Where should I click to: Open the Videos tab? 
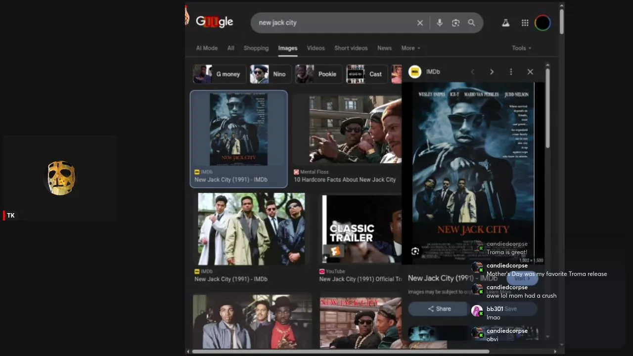[x=316, y=48]
